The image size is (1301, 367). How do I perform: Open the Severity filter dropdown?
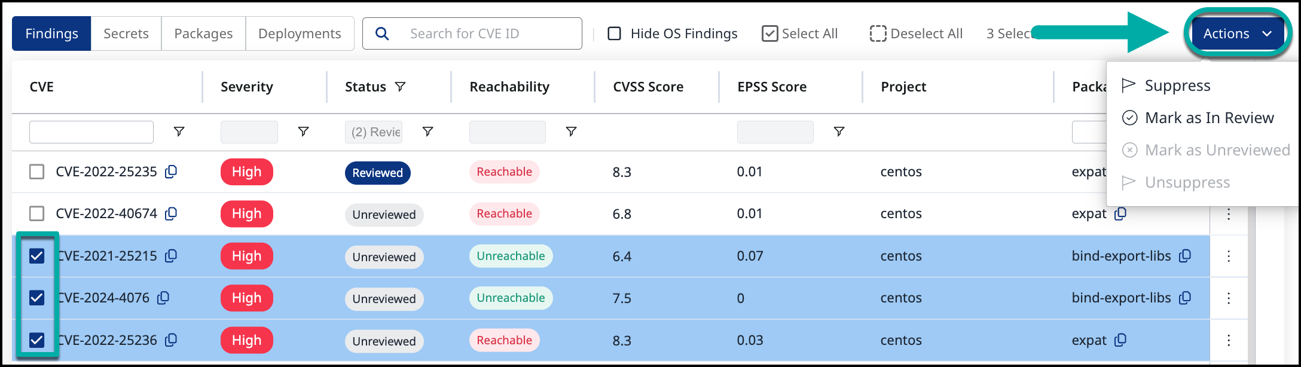coord(249,132)
